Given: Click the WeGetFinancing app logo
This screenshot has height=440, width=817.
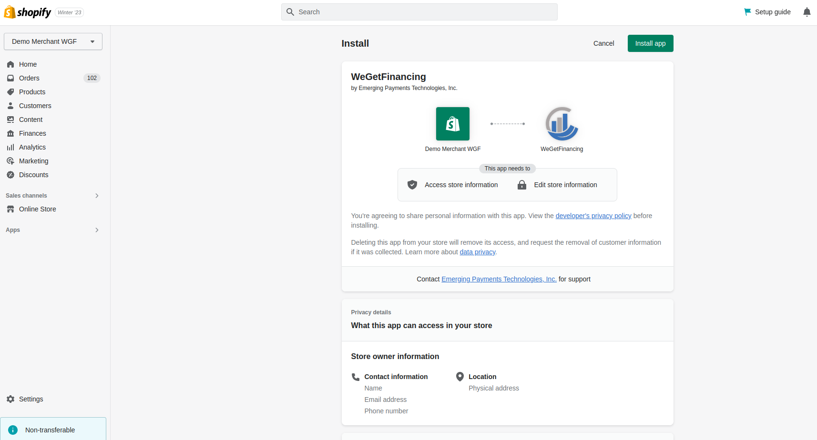Looking at the screenshot, I should coord(562,124).
